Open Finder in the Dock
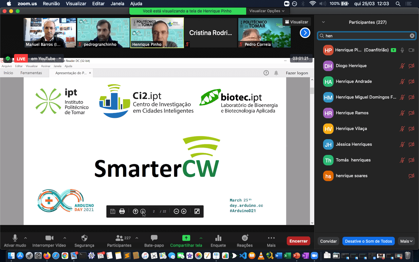The width and height of the screenshot is (419, 262). pos(11,255)
